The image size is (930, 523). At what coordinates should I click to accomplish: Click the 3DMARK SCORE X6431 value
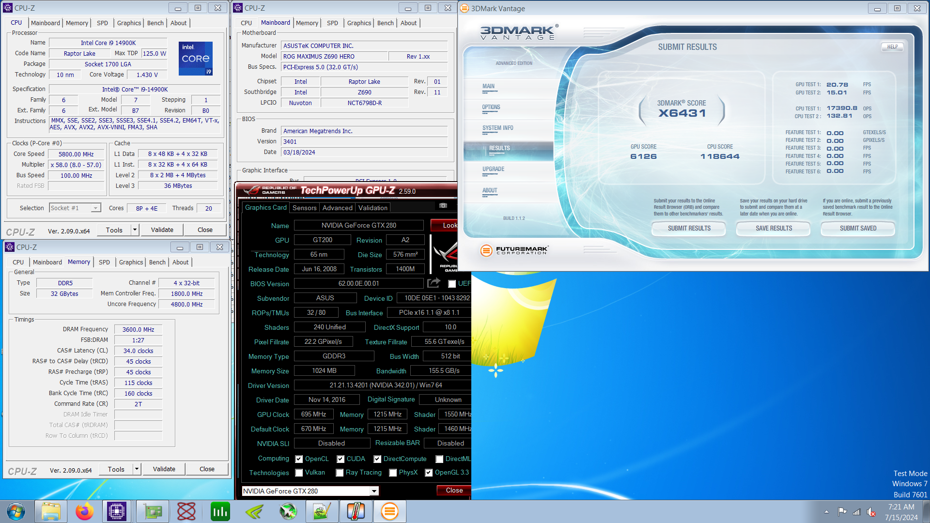(682, 113)
